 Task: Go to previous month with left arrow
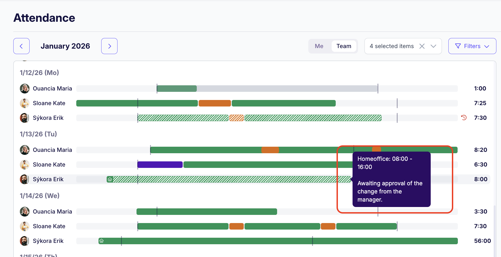tap(21, 46)
